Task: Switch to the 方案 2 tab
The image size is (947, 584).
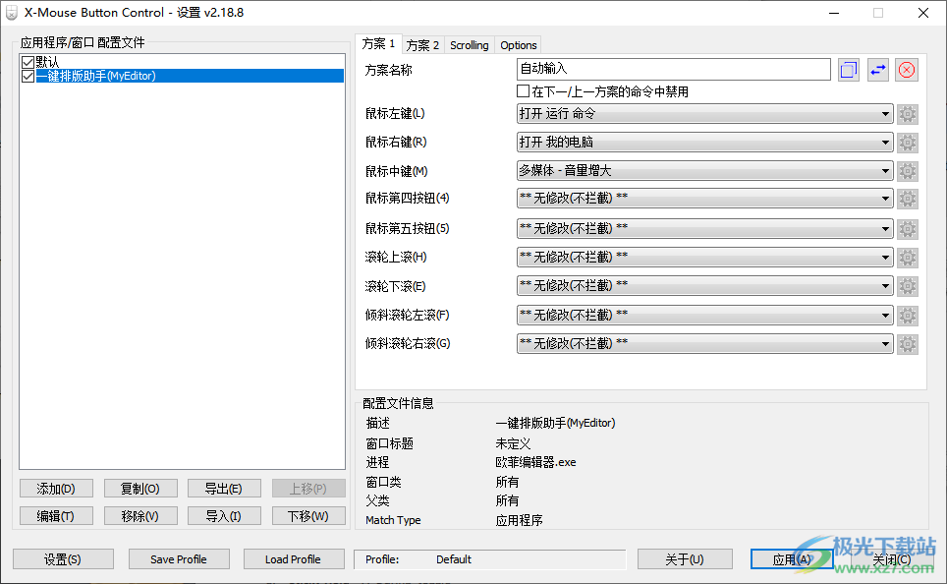Action: (x=422, y=44)
